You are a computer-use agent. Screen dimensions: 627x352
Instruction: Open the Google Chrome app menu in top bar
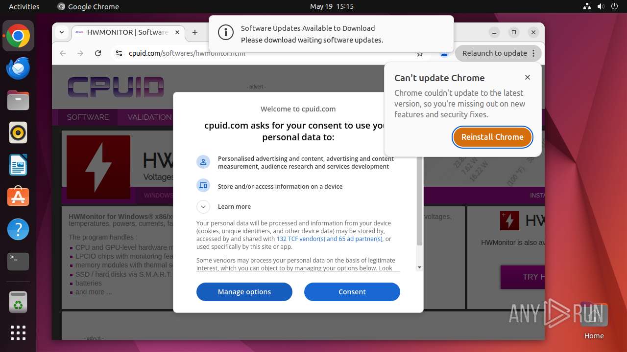88,6
